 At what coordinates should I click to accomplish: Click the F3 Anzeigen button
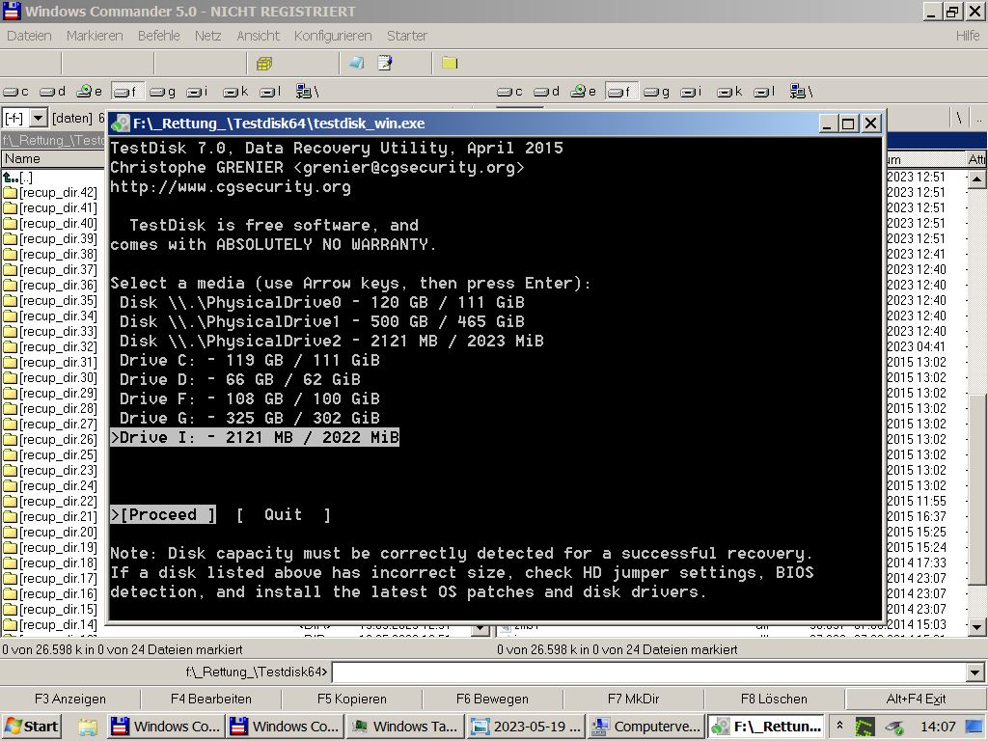click(70, 699)
